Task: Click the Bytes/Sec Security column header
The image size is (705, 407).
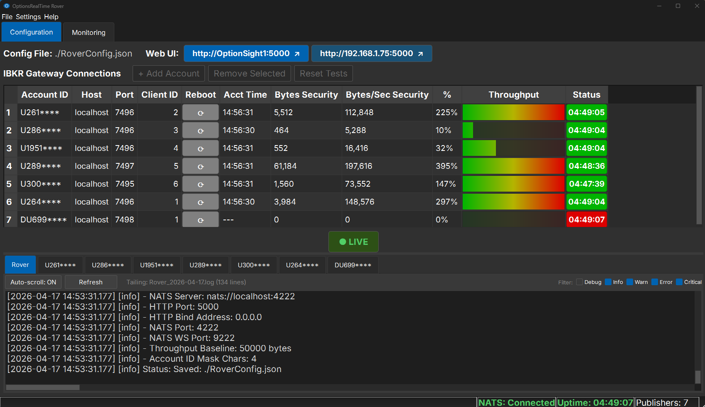Action: click(x=387, y=95)
